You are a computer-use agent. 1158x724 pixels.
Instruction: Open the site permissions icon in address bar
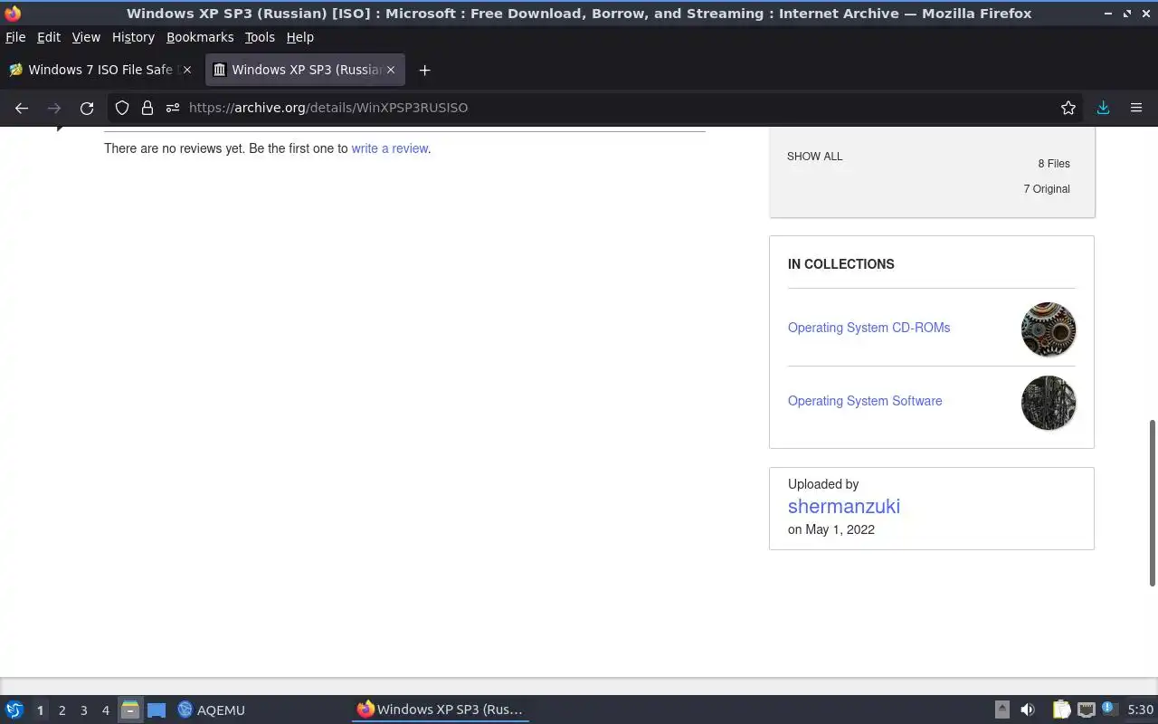point(173,108)
